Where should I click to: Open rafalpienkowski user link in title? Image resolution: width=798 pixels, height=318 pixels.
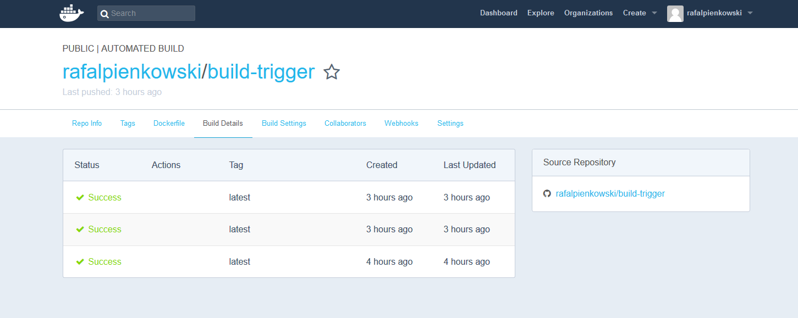(x=132, y=72)
